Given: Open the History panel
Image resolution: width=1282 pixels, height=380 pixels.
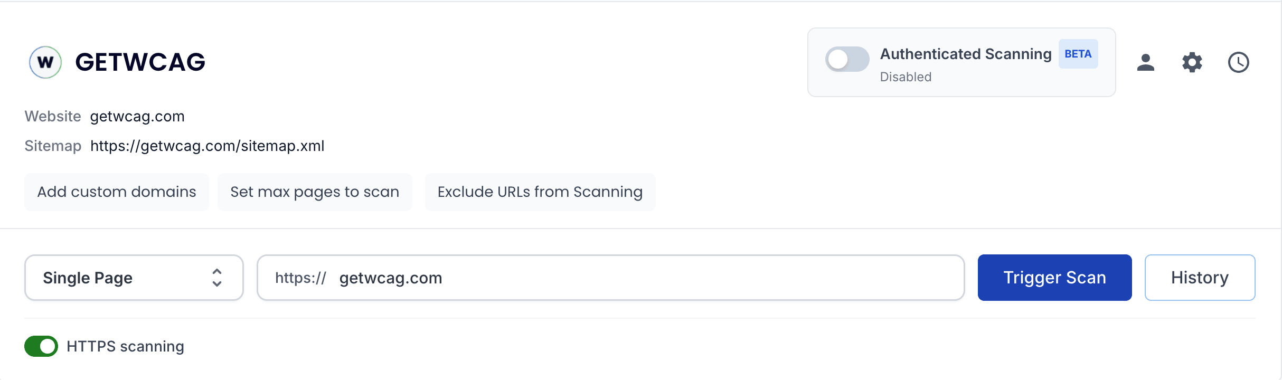Looking at the screenshot, I should pos(1200,277).
